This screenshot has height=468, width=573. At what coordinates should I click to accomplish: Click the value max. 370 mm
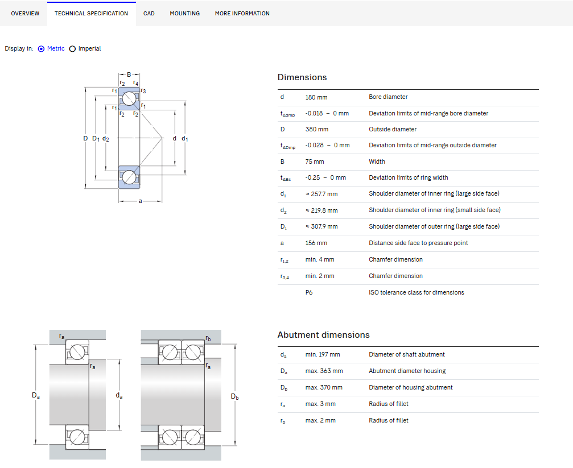[x=324, y=387]
